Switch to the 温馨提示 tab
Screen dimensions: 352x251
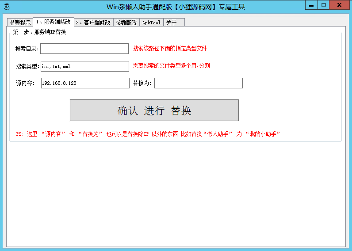pyautogui.click(x=20, y=23)
